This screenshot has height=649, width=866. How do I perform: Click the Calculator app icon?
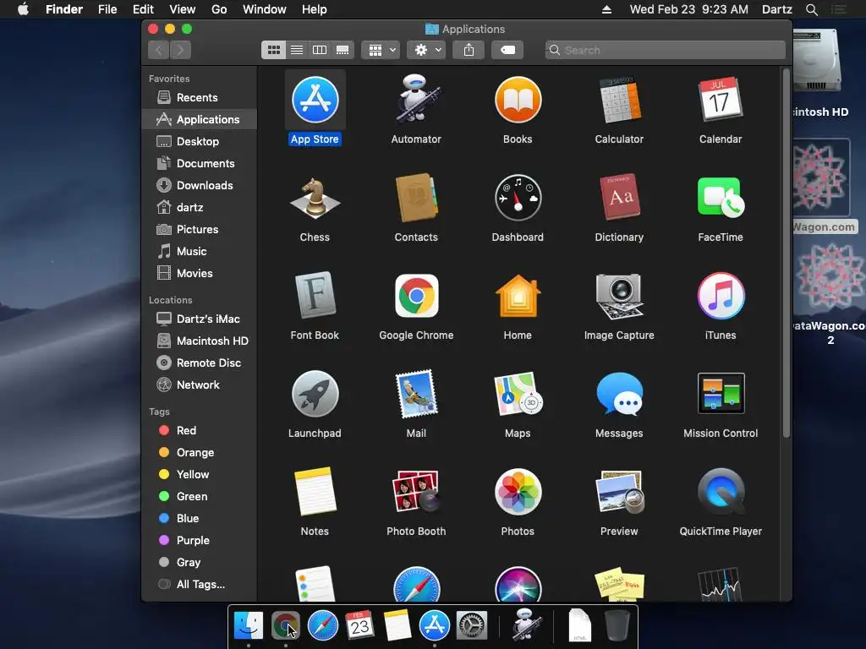click(x=619, y=100)
